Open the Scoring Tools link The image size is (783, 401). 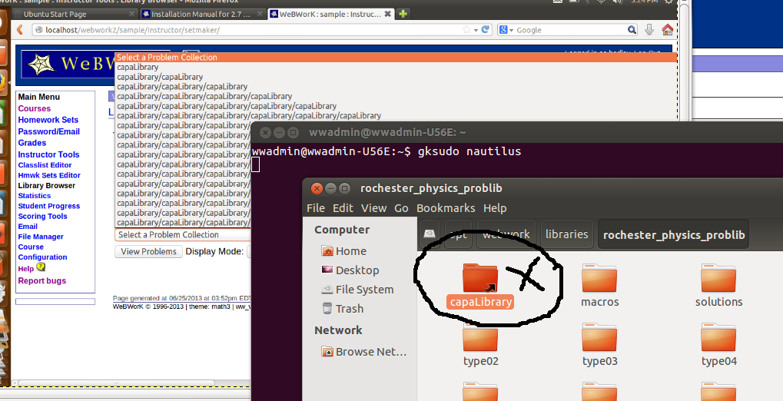coord(43,216)
